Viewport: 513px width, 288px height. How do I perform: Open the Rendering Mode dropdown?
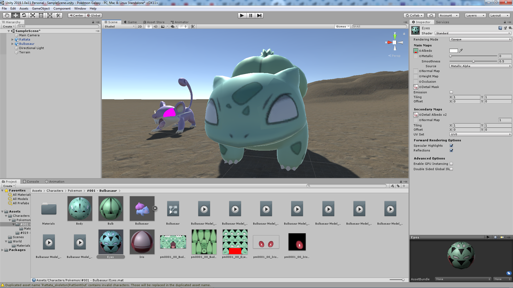[x=480, y=39]
